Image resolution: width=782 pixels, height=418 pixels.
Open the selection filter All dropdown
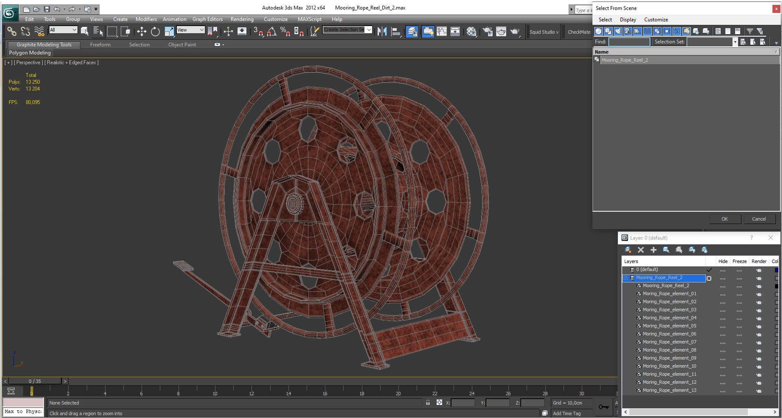(x=63, y=30)
